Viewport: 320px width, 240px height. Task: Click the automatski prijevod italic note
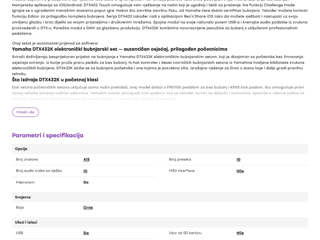point(55,43)
